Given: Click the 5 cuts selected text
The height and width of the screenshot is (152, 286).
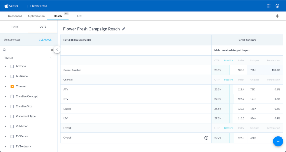Looking at the screenshot, I should tap(12, 40).
